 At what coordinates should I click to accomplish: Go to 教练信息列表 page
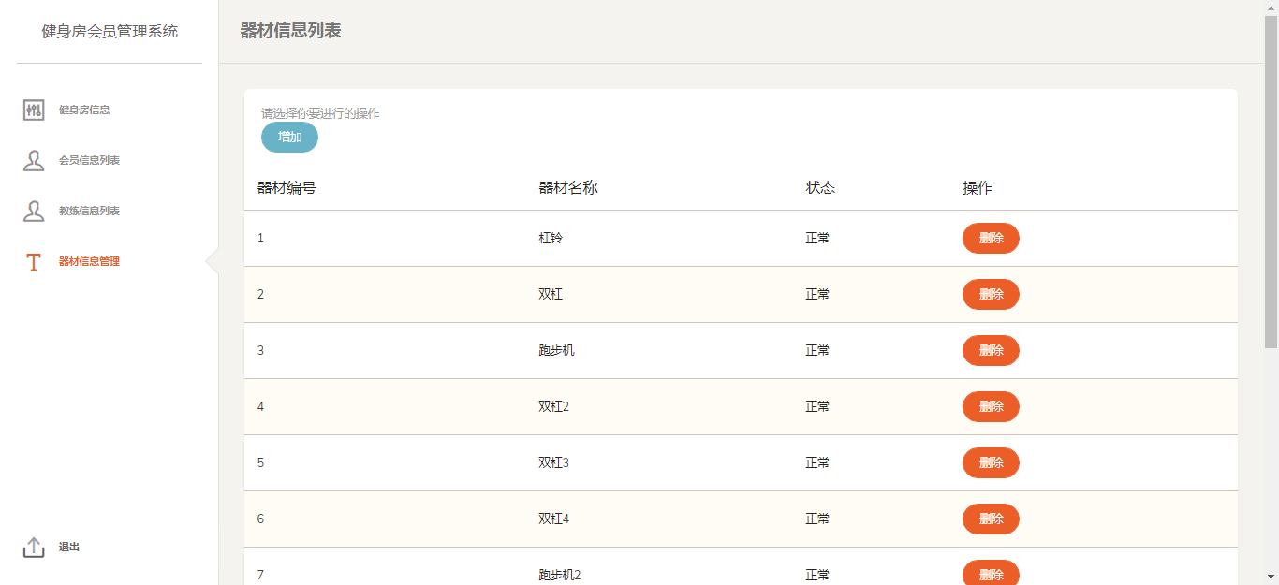[x=89, y=212]
